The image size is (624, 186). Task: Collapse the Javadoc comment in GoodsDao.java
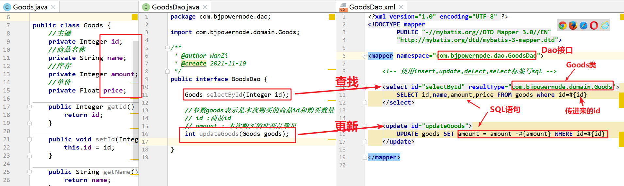click(167, 48)
